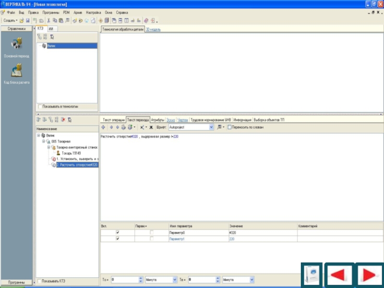Screen dimensions: 384x288
Task: Toggle 'Показывать в технологии' checkbox
Action: (40, 106)
